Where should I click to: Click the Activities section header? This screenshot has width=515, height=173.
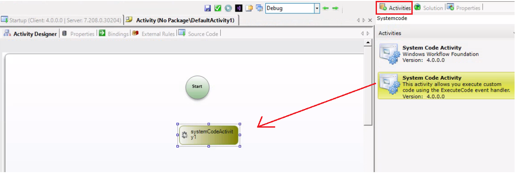445,33
